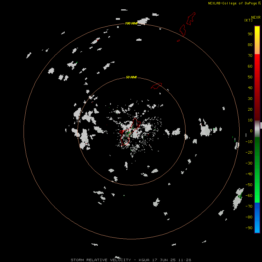Select the -30 value on the velocity scale
Image resolution: width=262 pixels, height=262 pixels.
point(249,163)
